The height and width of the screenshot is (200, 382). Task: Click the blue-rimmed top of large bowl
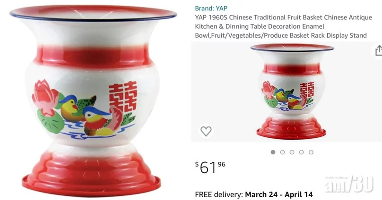click(x=93, y=13)
